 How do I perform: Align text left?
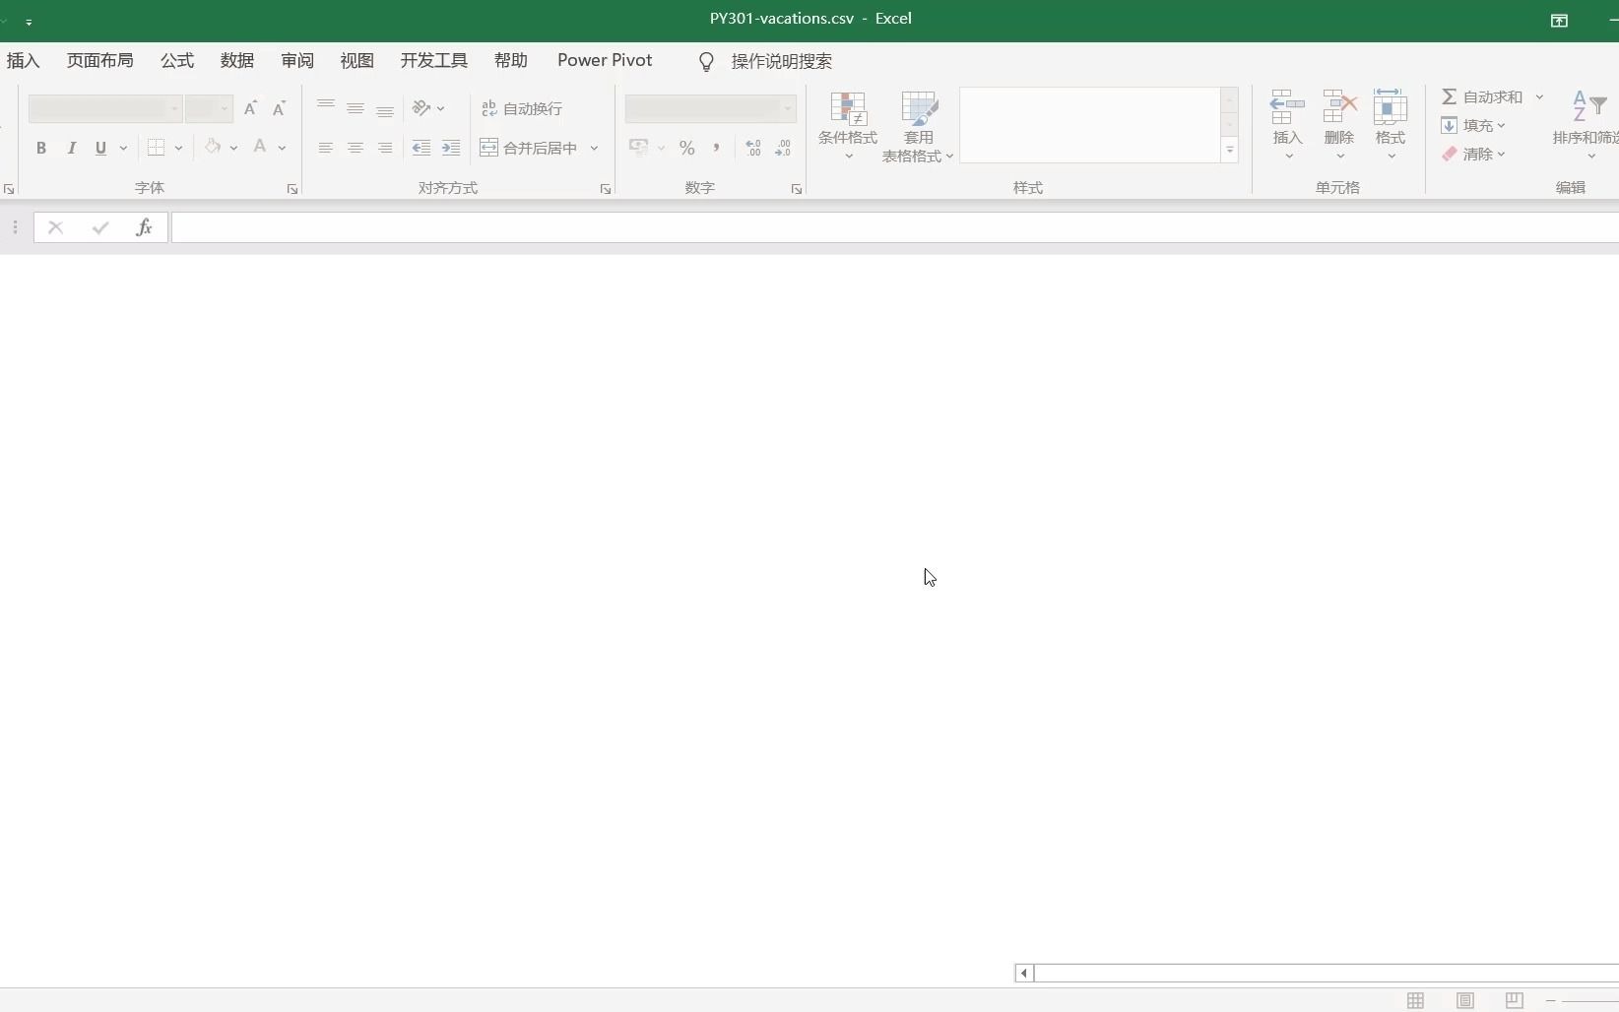pos(326,148)
